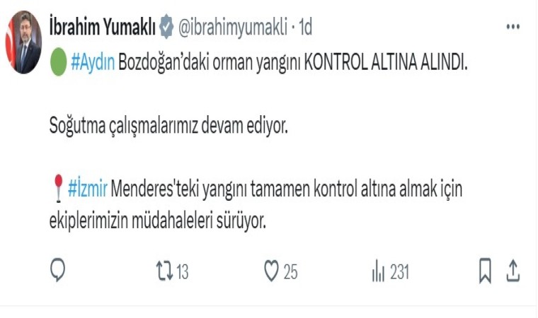The width and height of the screenshot is (538, 318).
Task: Open the tweet via the 1d timestamp
Action: click(305, 27)
